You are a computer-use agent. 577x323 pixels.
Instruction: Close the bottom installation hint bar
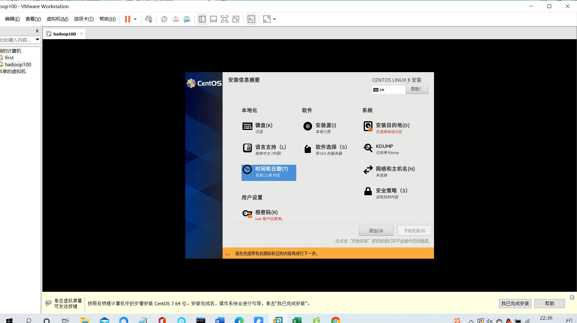pos(572,297)
